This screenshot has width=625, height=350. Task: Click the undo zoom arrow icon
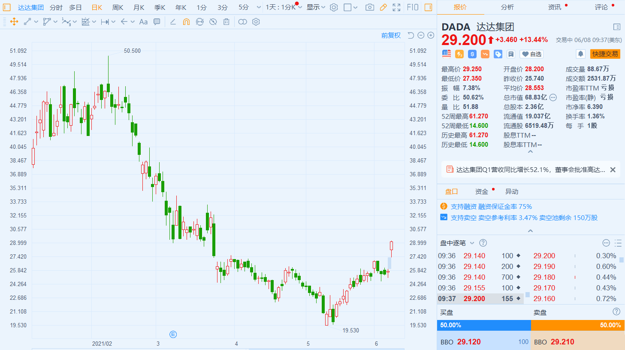pos(411,35)
